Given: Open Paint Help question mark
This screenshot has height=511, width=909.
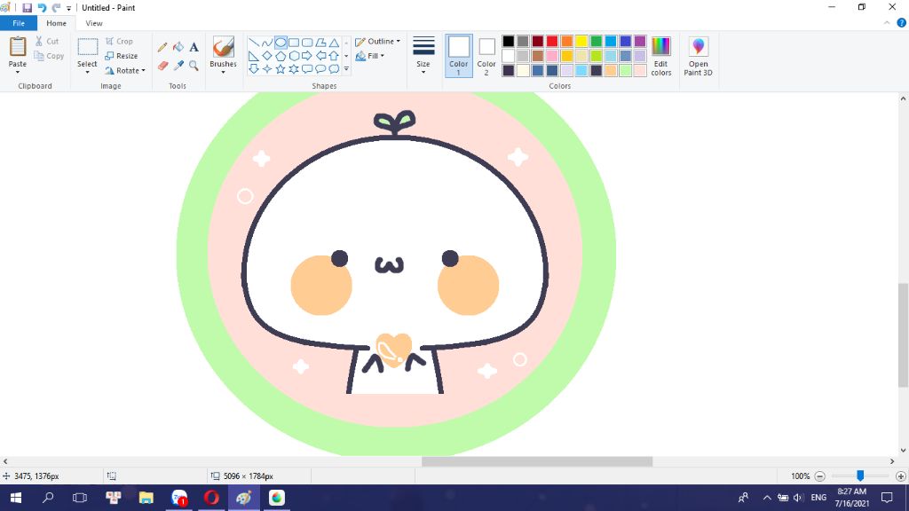Looking at the screenshot, I should [x=902, y=23].
